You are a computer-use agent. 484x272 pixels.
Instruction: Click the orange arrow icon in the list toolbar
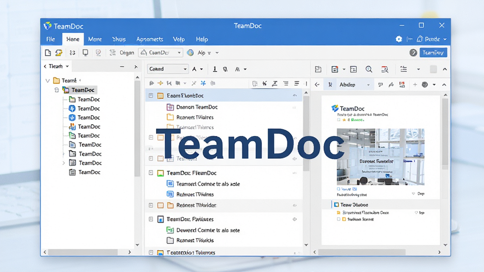tap(160, 83)
